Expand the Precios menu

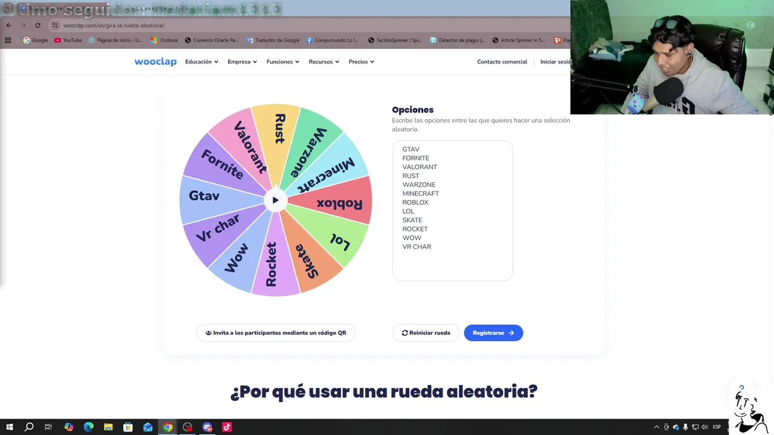[362, 62]
